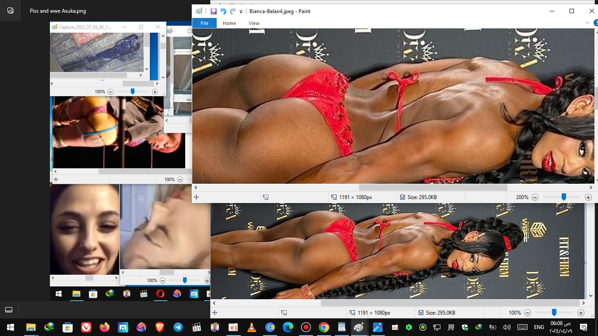Open the Windows Start menu
The width and height of the screenshot is (598, 336).
point(10,327)
